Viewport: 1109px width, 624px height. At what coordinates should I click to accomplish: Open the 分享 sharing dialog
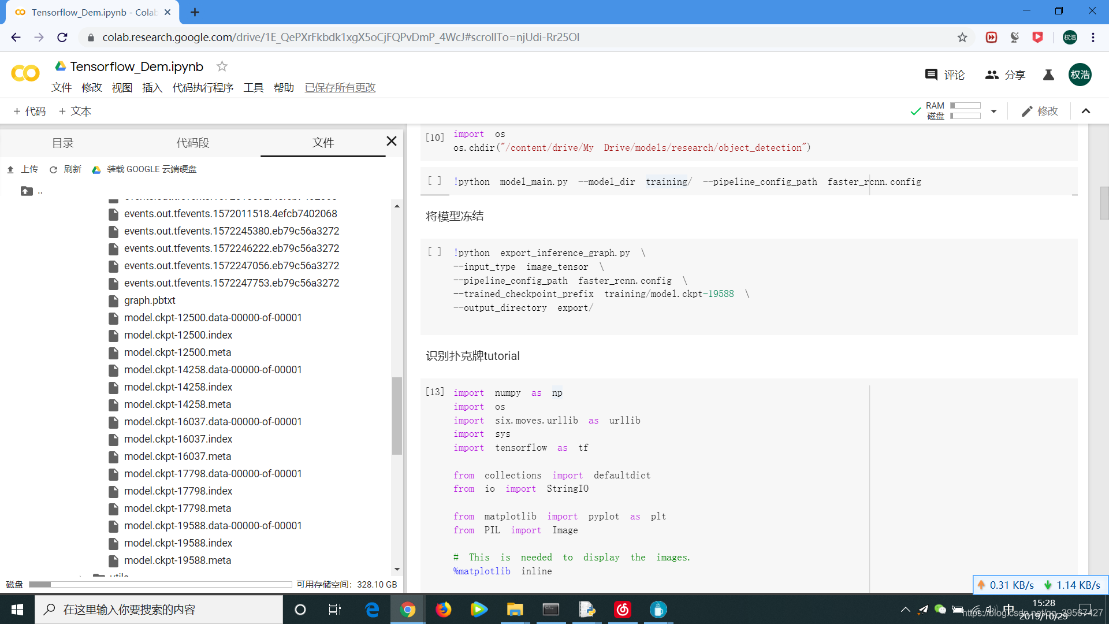tap(1005, 75)
